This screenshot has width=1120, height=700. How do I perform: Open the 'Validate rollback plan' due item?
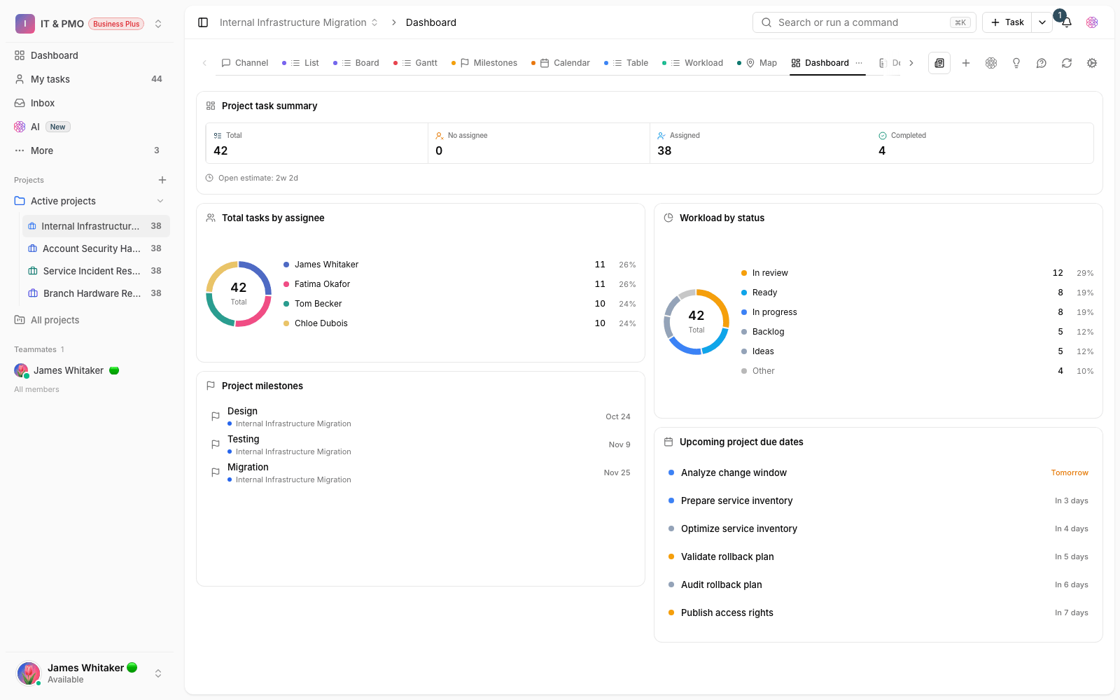(878, 556)
